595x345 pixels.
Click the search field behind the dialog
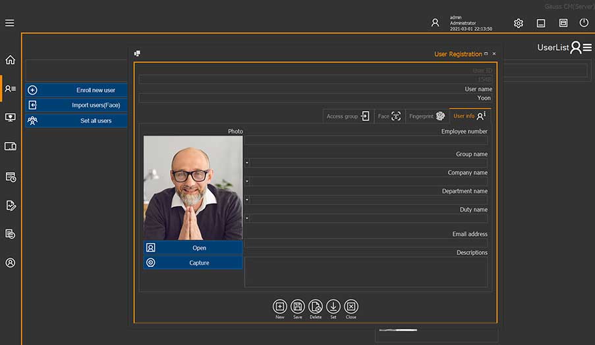(x=546, y=70)
